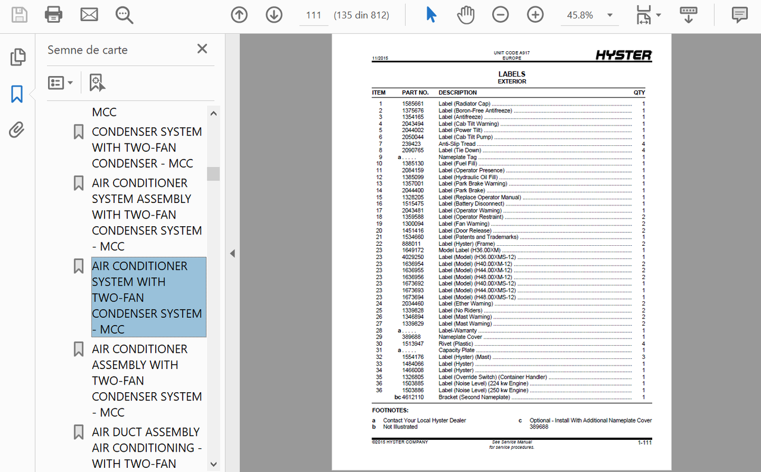This screenshot has width=761, height=472.
Task: Click the fit page width icon
Action: pos(644,15)
